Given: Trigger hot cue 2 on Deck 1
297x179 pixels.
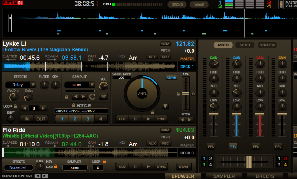Looking at the screenshot, I should 75,119.
